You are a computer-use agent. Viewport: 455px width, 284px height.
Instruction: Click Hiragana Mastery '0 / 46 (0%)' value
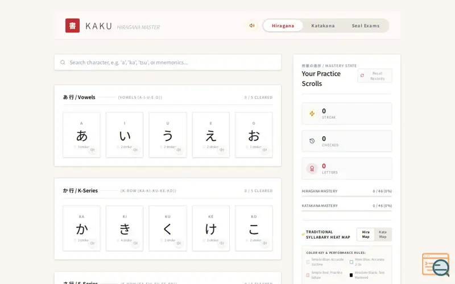(382, 191)
